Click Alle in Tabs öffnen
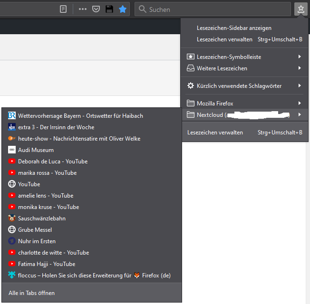 (31, 293)
